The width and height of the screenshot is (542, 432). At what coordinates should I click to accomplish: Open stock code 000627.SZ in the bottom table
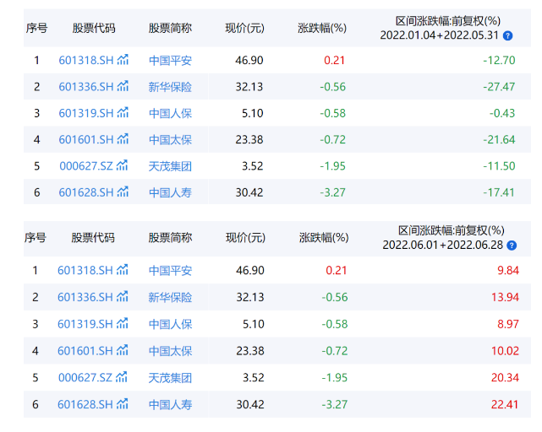tap(85, 378)
